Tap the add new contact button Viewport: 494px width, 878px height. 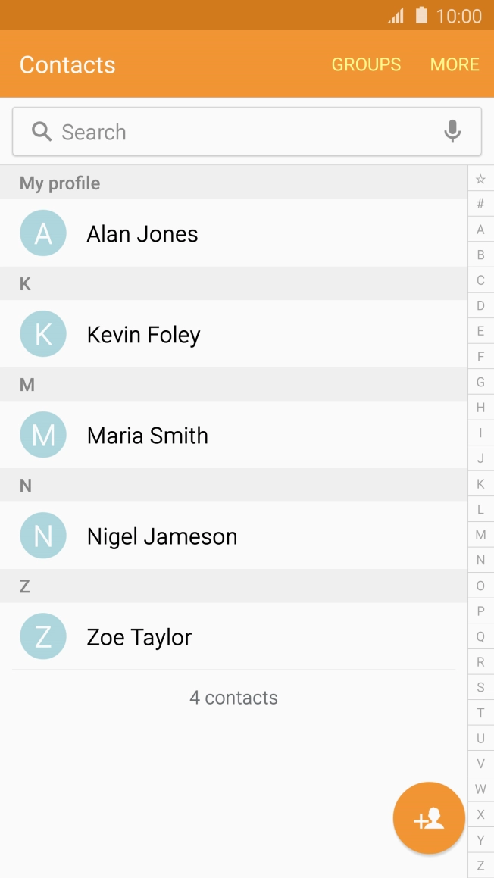(429, 818)
